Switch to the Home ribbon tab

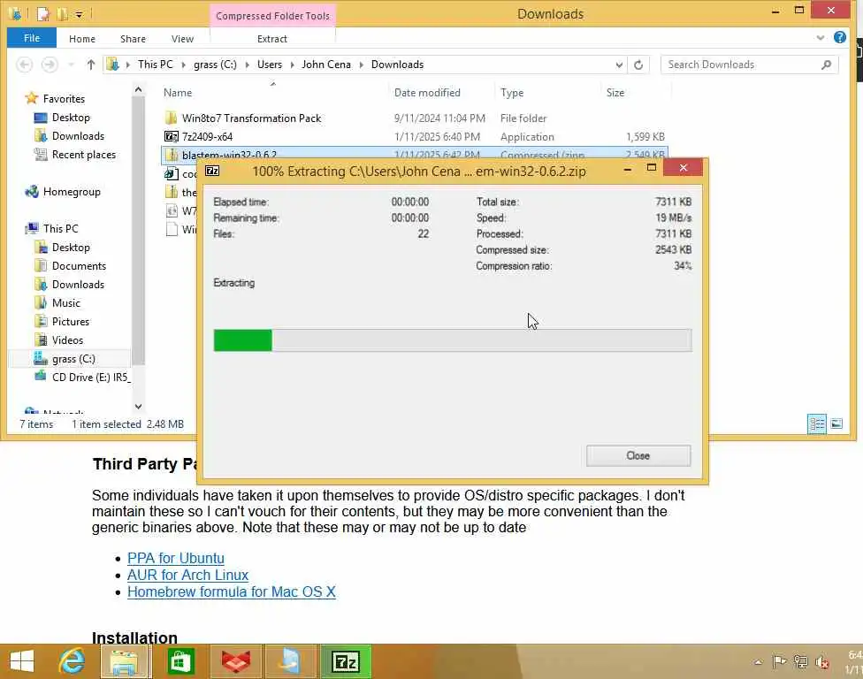click(x=82, y=39)
